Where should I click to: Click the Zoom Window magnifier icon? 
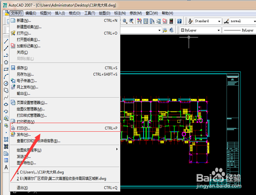pyautogui.click(x=125, y=21)
